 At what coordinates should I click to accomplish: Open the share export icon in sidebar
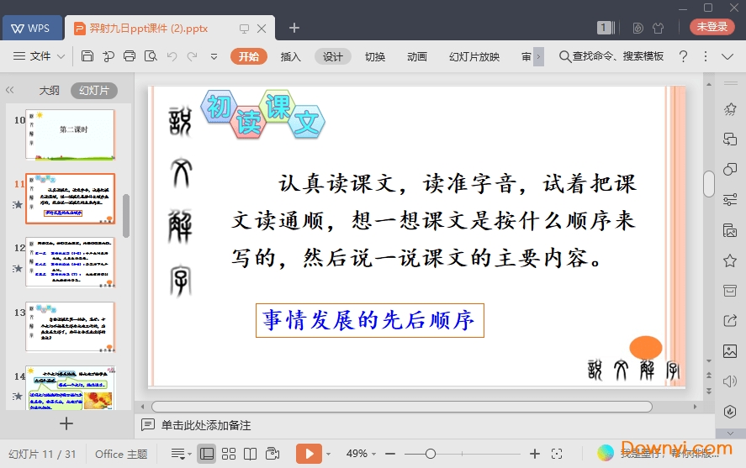coord(730,321)
